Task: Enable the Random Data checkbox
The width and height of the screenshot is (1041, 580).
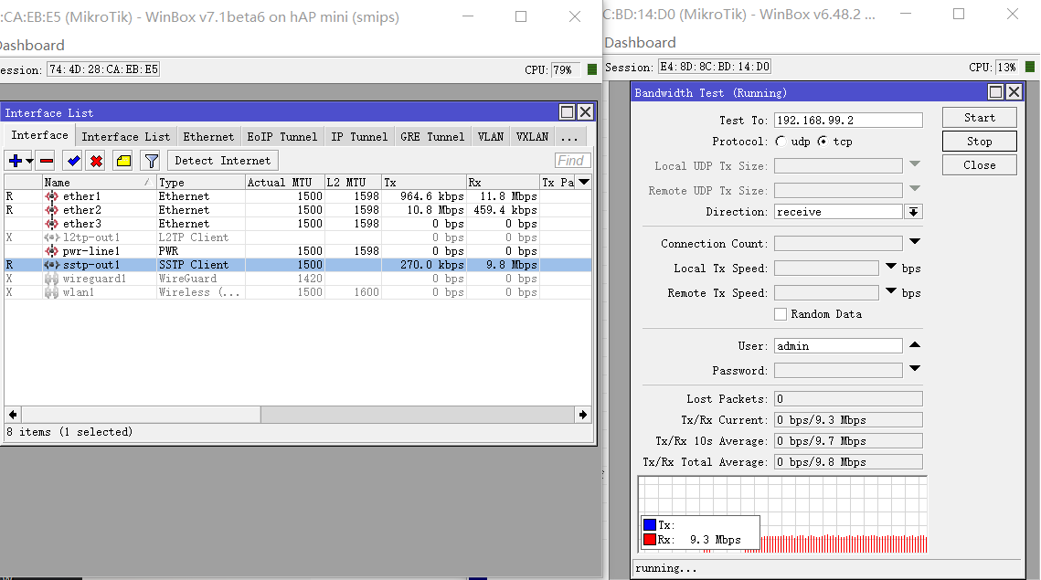Action: pos(781,314)
